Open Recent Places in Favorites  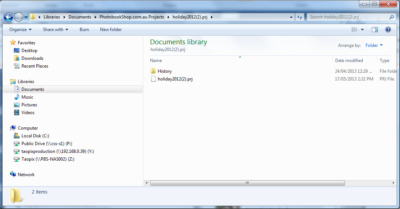[35, 66]
